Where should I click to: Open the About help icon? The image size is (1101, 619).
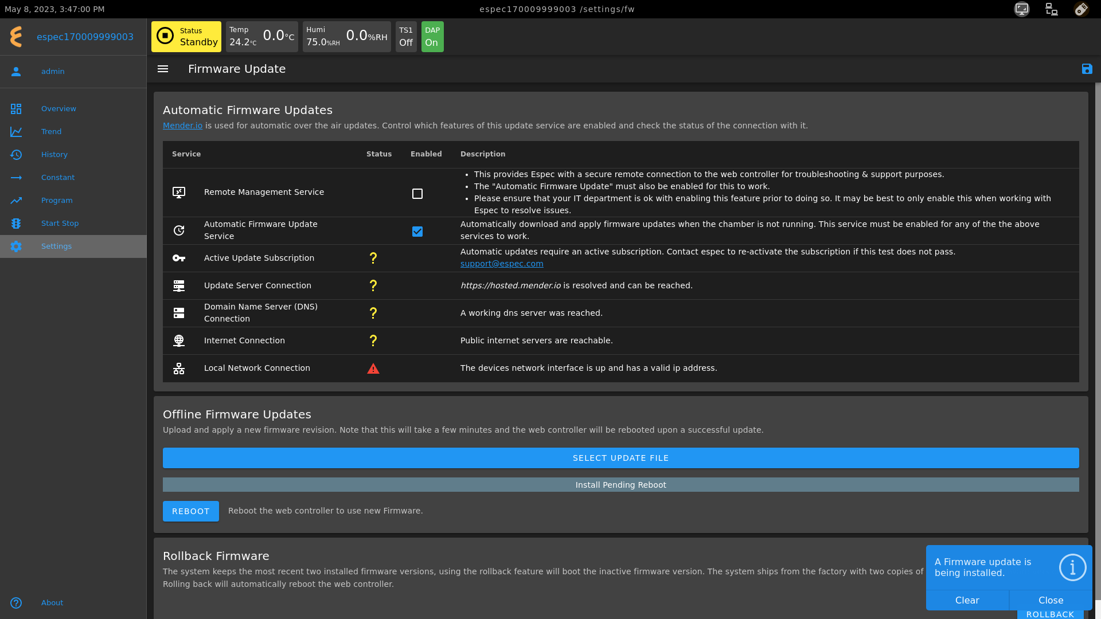(16, 603)
